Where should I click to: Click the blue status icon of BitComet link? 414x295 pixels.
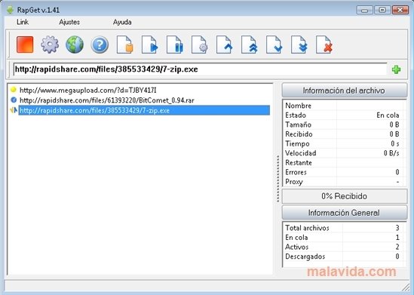point(14,100)
